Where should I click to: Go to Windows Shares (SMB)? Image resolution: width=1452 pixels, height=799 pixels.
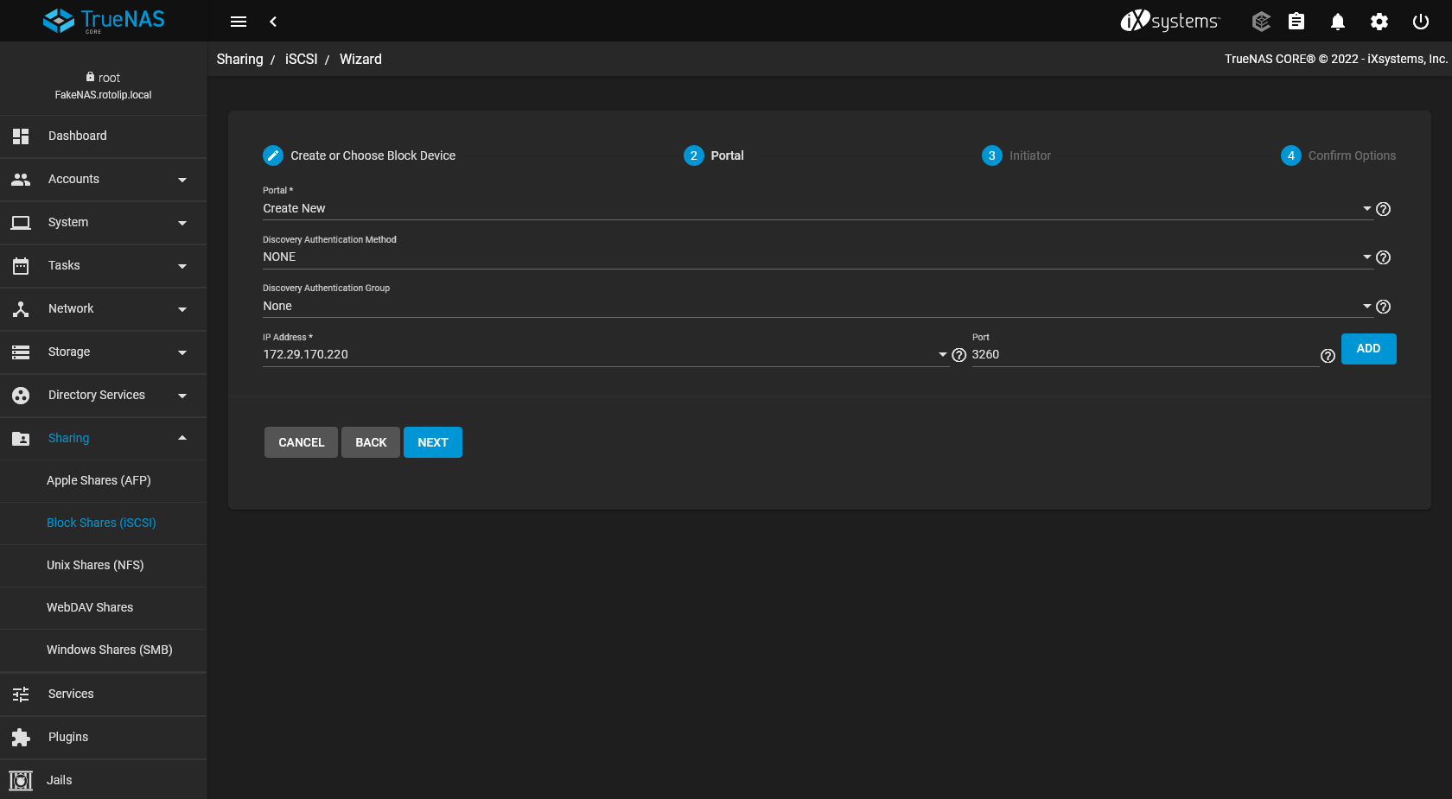pos(109,650)
